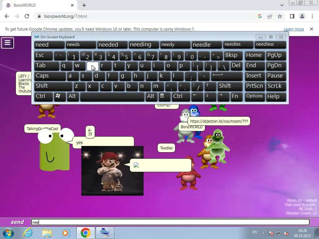Image resolution: width=319 pixels, height=239 pixels.
Task: Open Windows Explorer folder in taskbar
Action: pyautogui.click(x=47, y=233)
